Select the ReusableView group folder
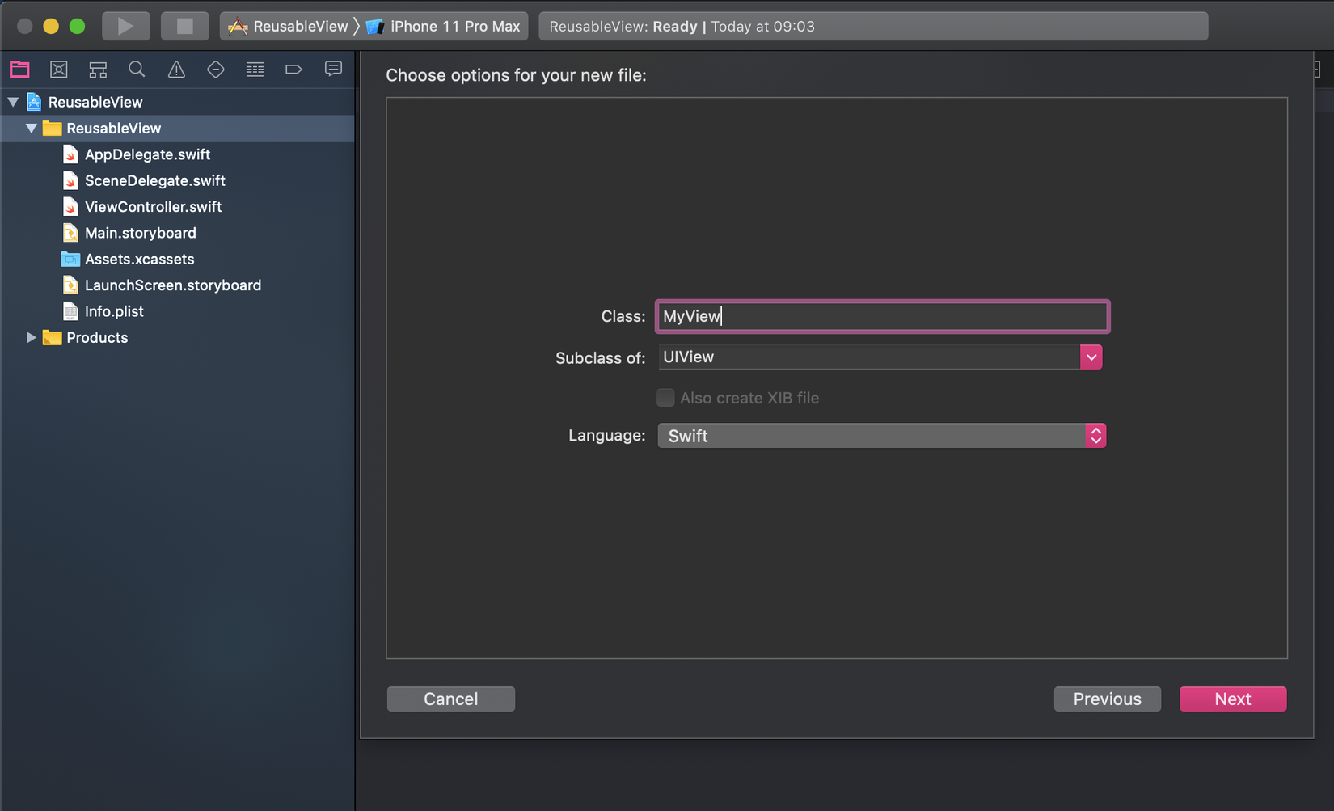The height and width of the screenshot is (811, 1334). click(177, 128)
